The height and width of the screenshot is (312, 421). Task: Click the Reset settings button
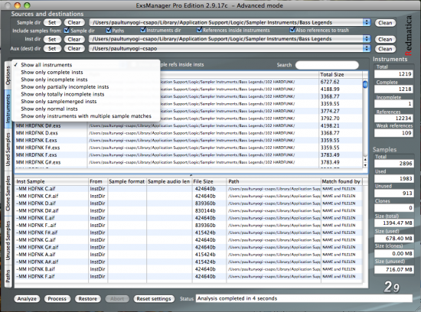(x=154, y=298)
